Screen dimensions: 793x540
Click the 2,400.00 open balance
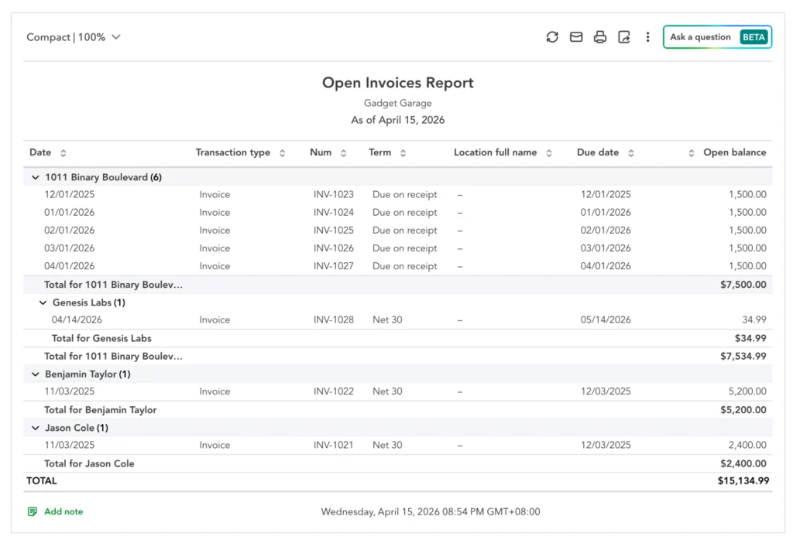click(x=747, y=445)
